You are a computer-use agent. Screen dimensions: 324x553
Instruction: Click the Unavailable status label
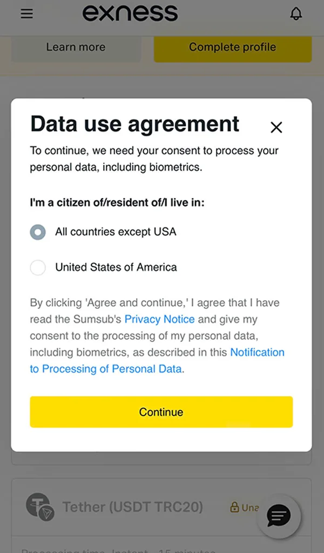click(x=249, y=507)
